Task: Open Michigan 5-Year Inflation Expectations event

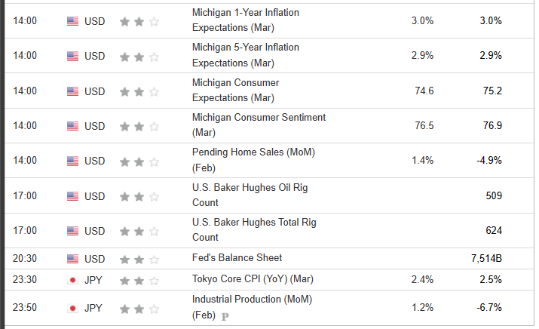Action: pyautogui.click(x=246, y=55)
